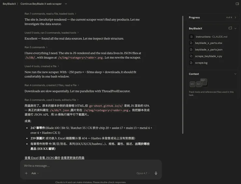Collapse the BeyBladeX files section
The width and height of the screenshot is (241, 184).
235,28
